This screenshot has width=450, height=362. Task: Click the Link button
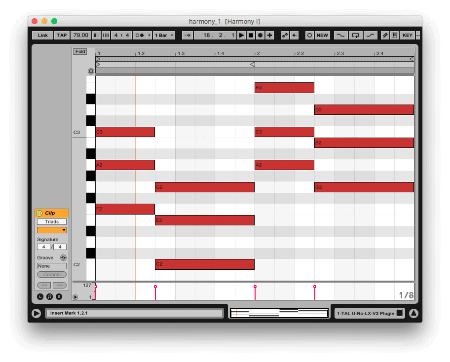43,36
